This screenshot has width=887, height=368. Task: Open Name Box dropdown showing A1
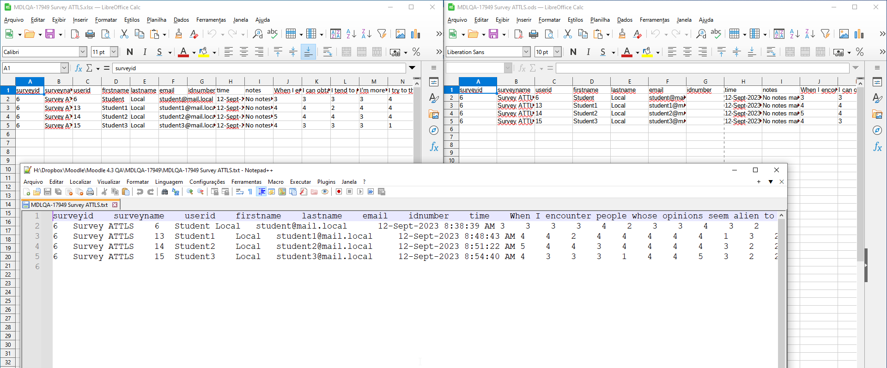(64, 68)
